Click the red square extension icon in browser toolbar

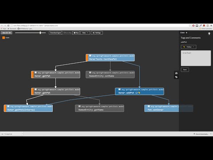click(204, 26)
